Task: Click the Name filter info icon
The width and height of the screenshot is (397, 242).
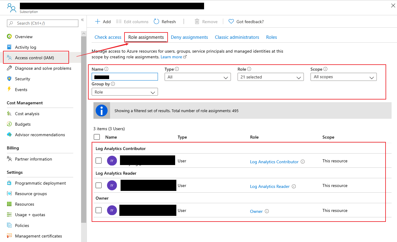Action: [x=106, y=69]
